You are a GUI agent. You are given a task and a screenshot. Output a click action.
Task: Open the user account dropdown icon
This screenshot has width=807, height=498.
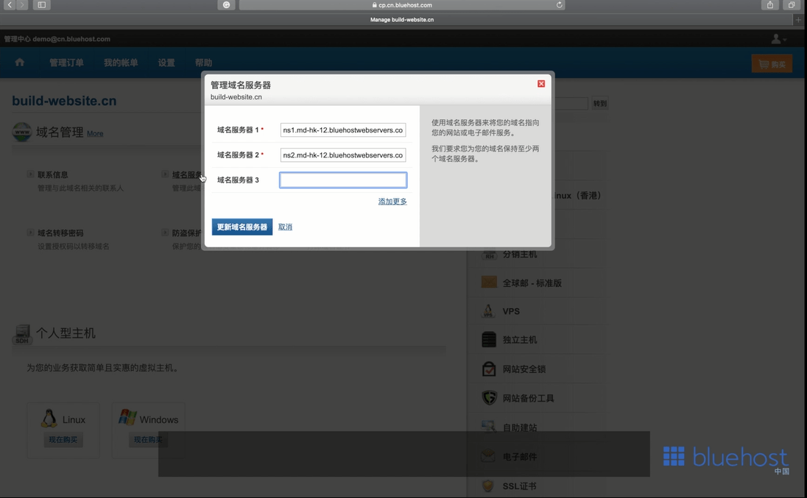[778, 39]
